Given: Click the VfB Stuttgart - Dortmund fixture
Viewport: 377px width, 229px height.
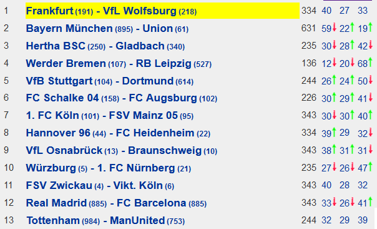Looking at the screenshot, I should pos(110,81).
